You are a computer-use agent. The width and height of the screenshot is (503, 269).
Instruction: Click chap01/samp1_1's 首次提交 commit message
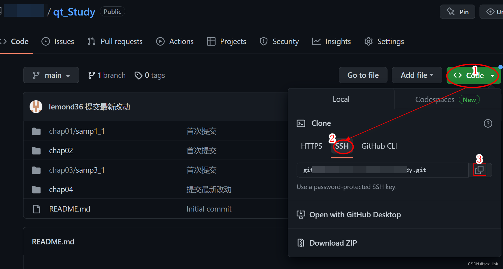pos(202,131)
